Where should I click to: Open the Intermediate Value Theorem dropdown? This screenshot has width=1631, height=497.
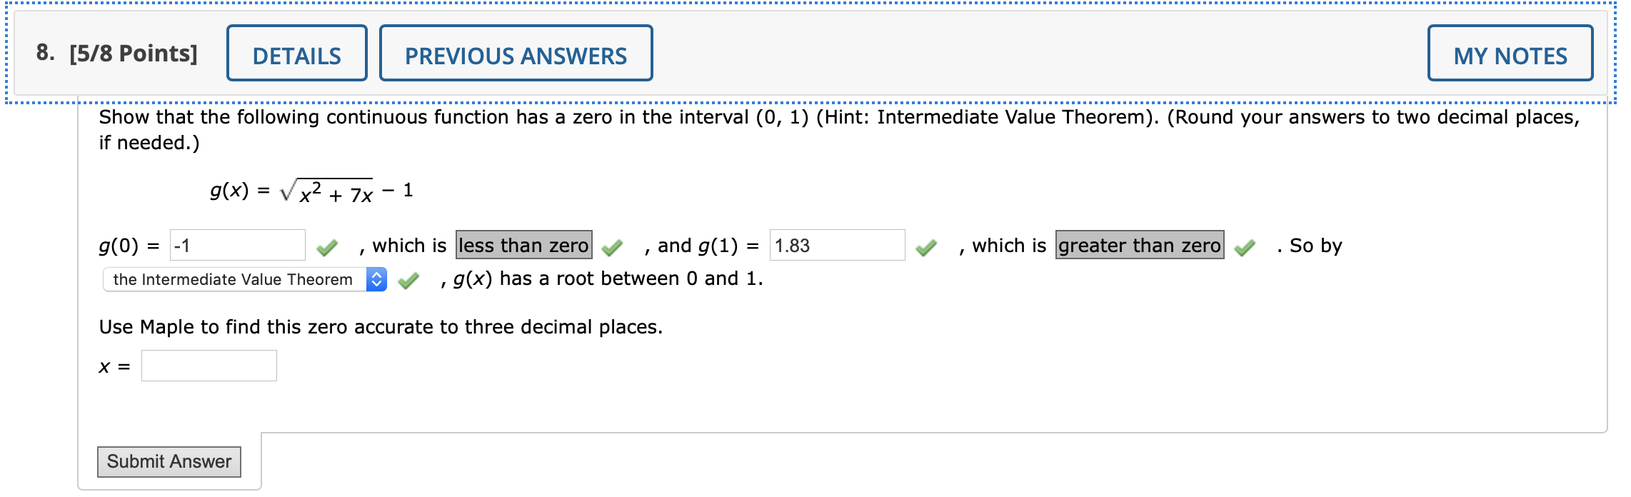click(243, 279)
